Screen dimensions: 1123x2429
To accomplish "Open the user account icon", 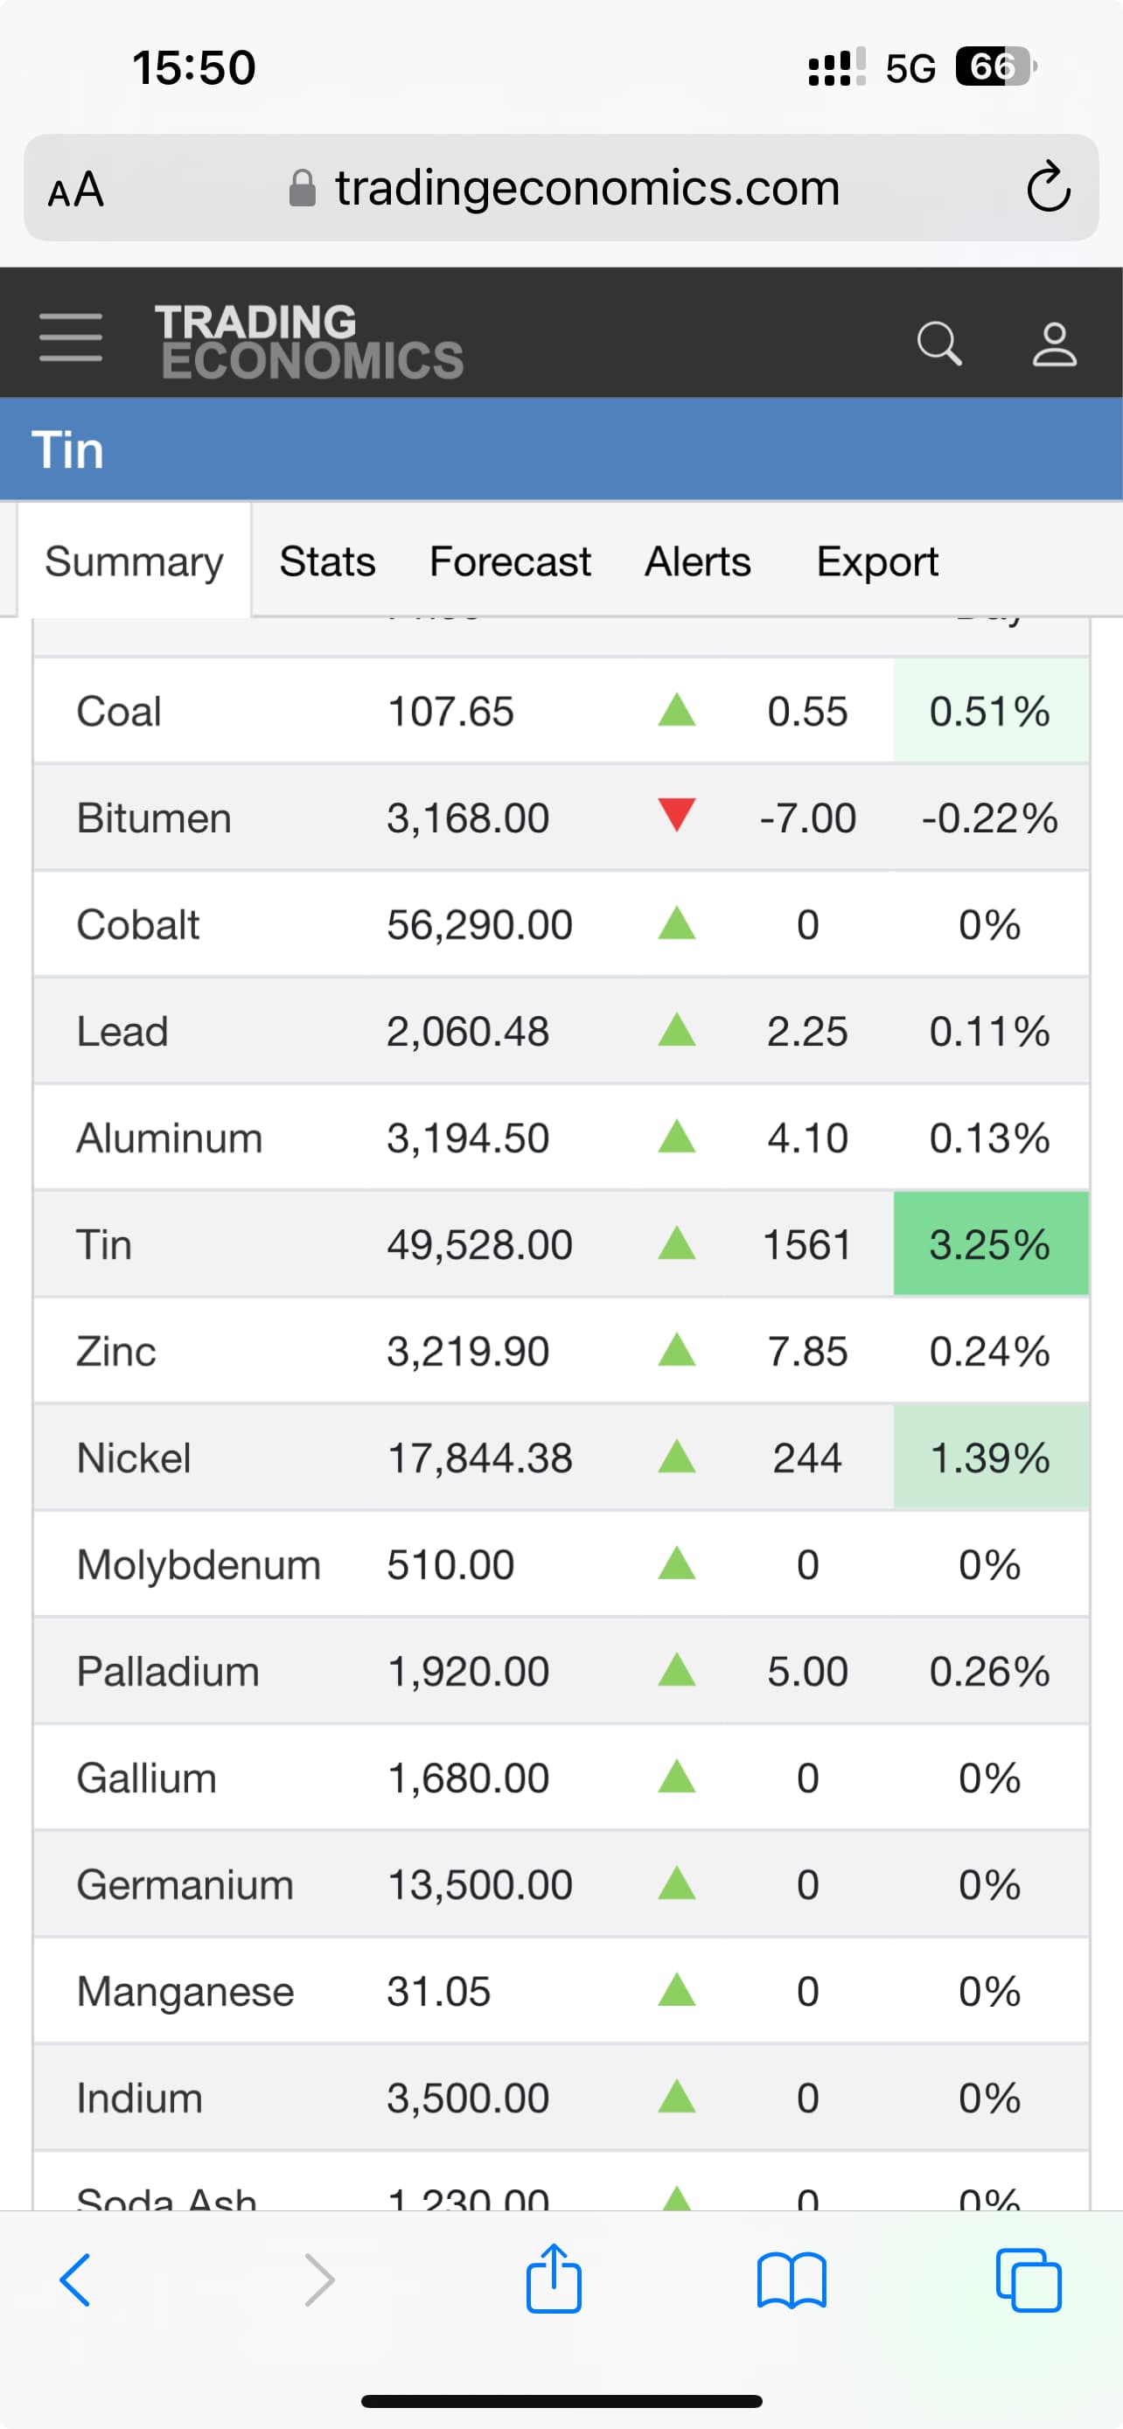I will pyautogui.click(x=1053, y=344).
